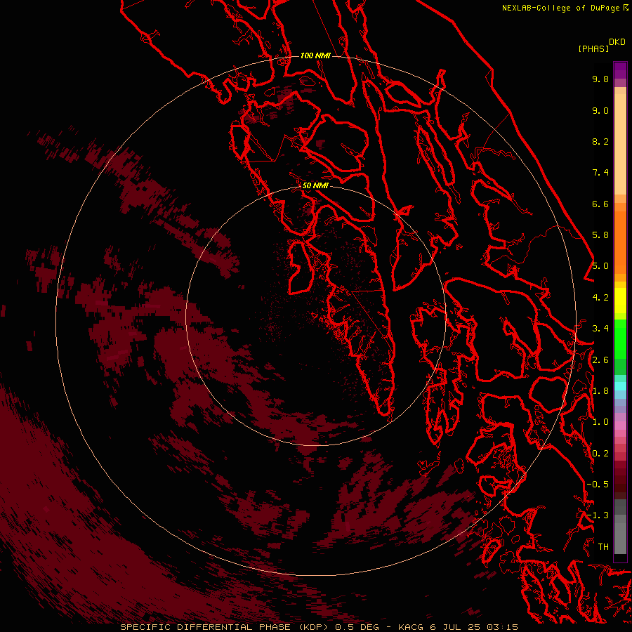Click the TH label at the scale bottom
The width and height of the screenshot is (632, 632).
(603, 547)
